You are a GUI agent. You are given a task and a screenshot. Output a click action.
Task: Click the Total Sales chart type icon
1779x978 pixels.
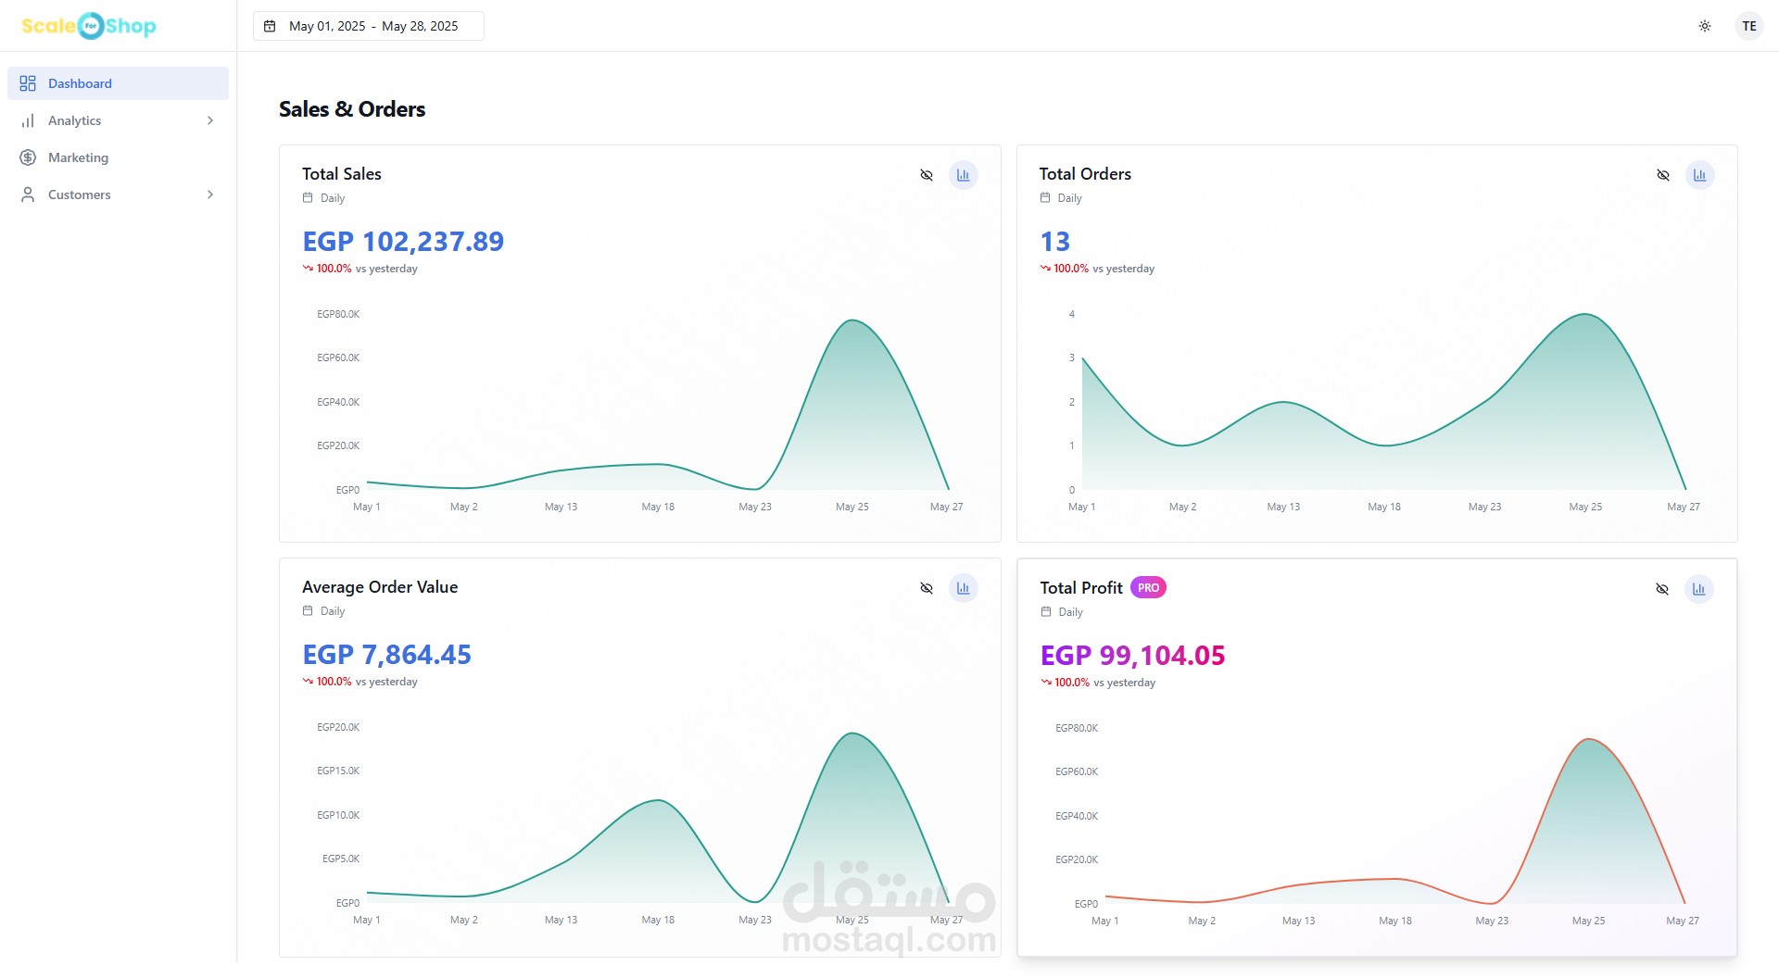964,175
